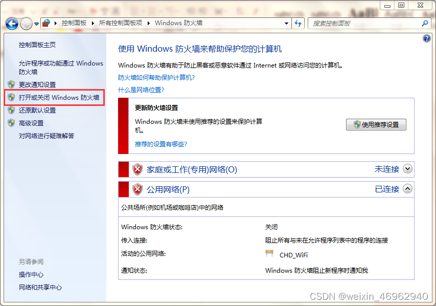Expand arrow after 所有控制面板项 breadcrumb

pyautogui.click(x=148, y=24)
